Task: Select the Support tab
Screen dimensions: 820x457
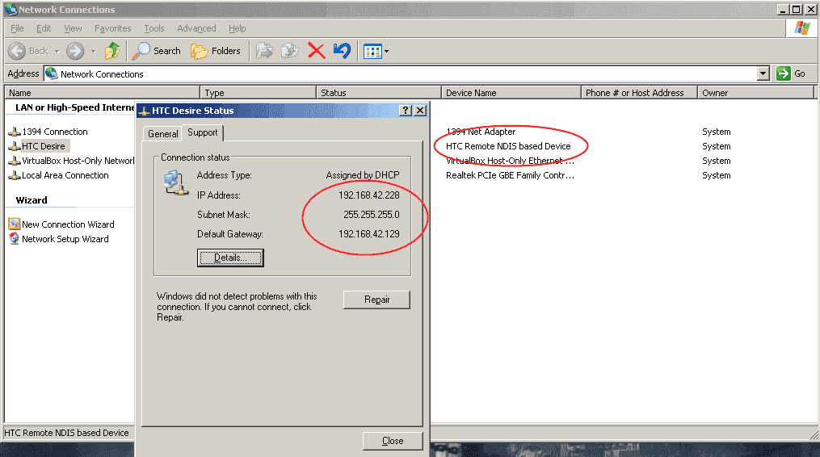Action: (203, 132)
